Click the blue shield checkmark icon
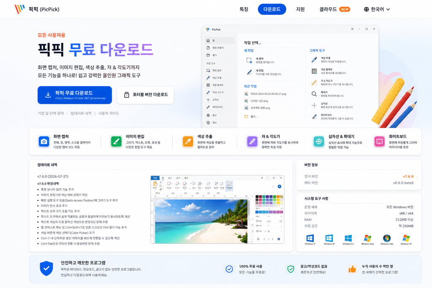Viewport: 432px width, 288px height. pos(46,269)
